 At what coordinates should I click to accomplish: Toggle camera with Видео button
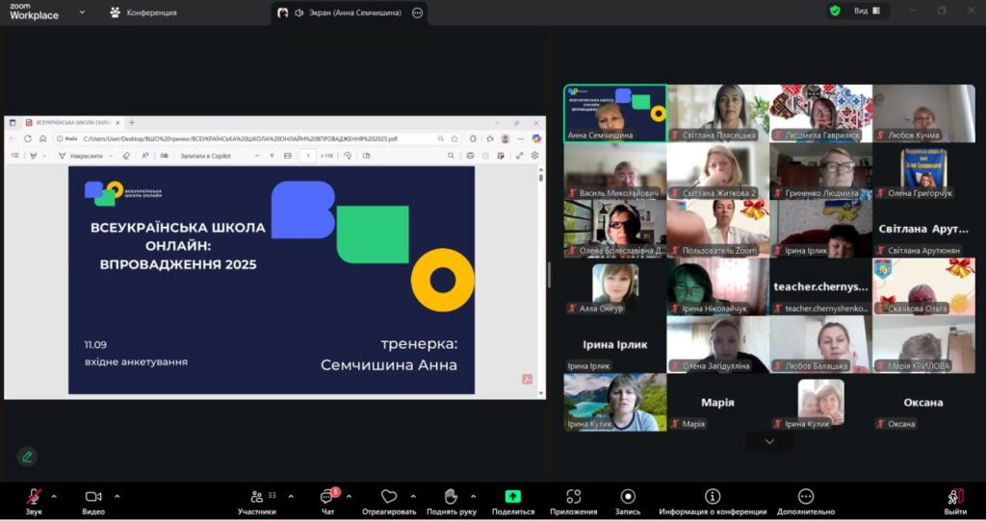[93, 497]
